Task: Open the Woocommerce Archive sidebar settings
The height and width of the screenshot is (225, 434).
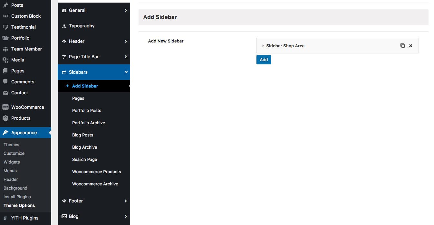Action: point(95,184)
